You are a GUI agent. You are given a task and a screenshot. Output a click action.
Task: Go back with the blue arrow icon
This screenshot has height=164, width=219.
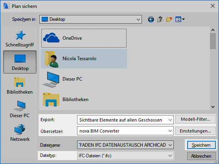point(151,19)
